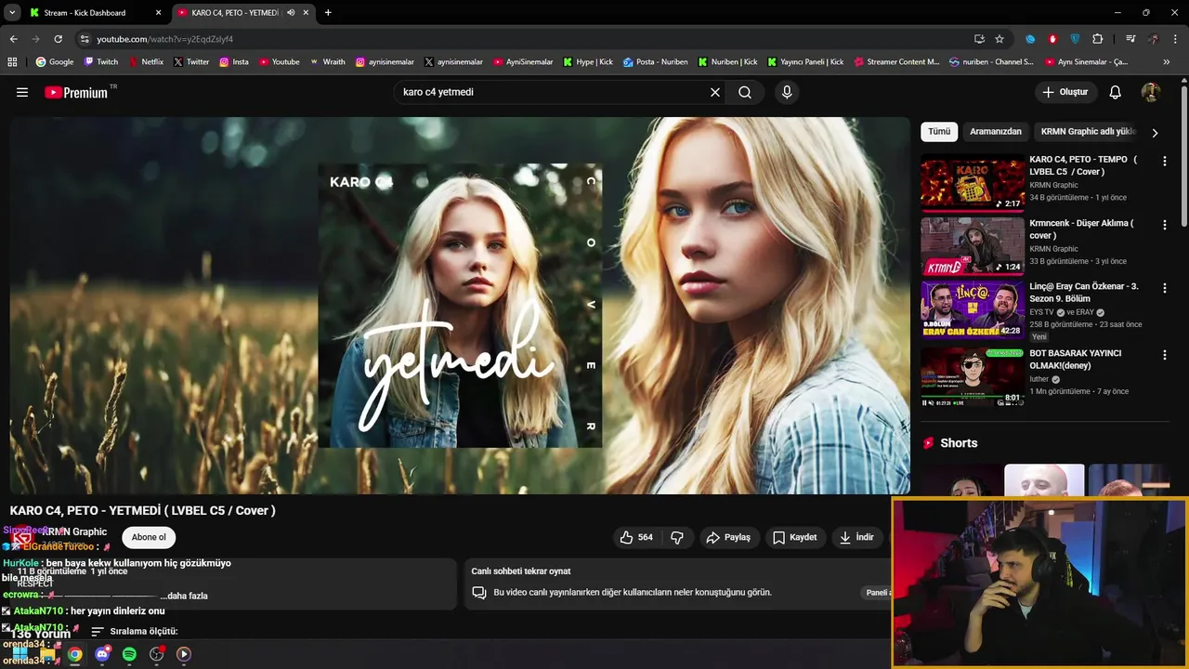1189x669 pixels.
Task: Click the Canlı sohbeti tekrar oynat heading
Action: tap(521, 571)
